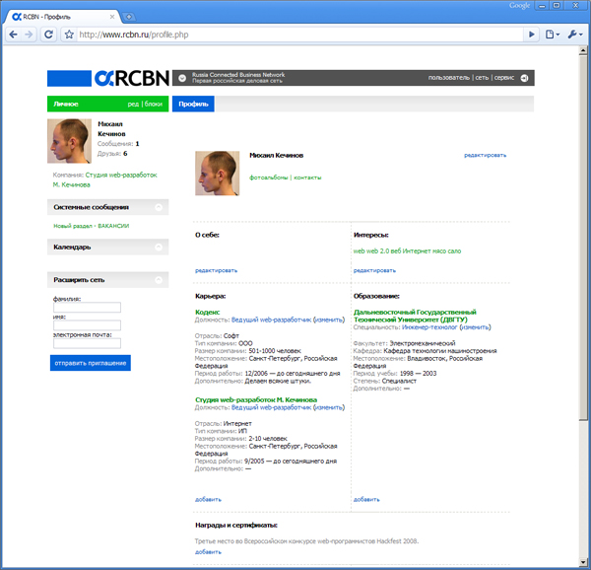Open the Кодекс company link

tap(207, 313)
